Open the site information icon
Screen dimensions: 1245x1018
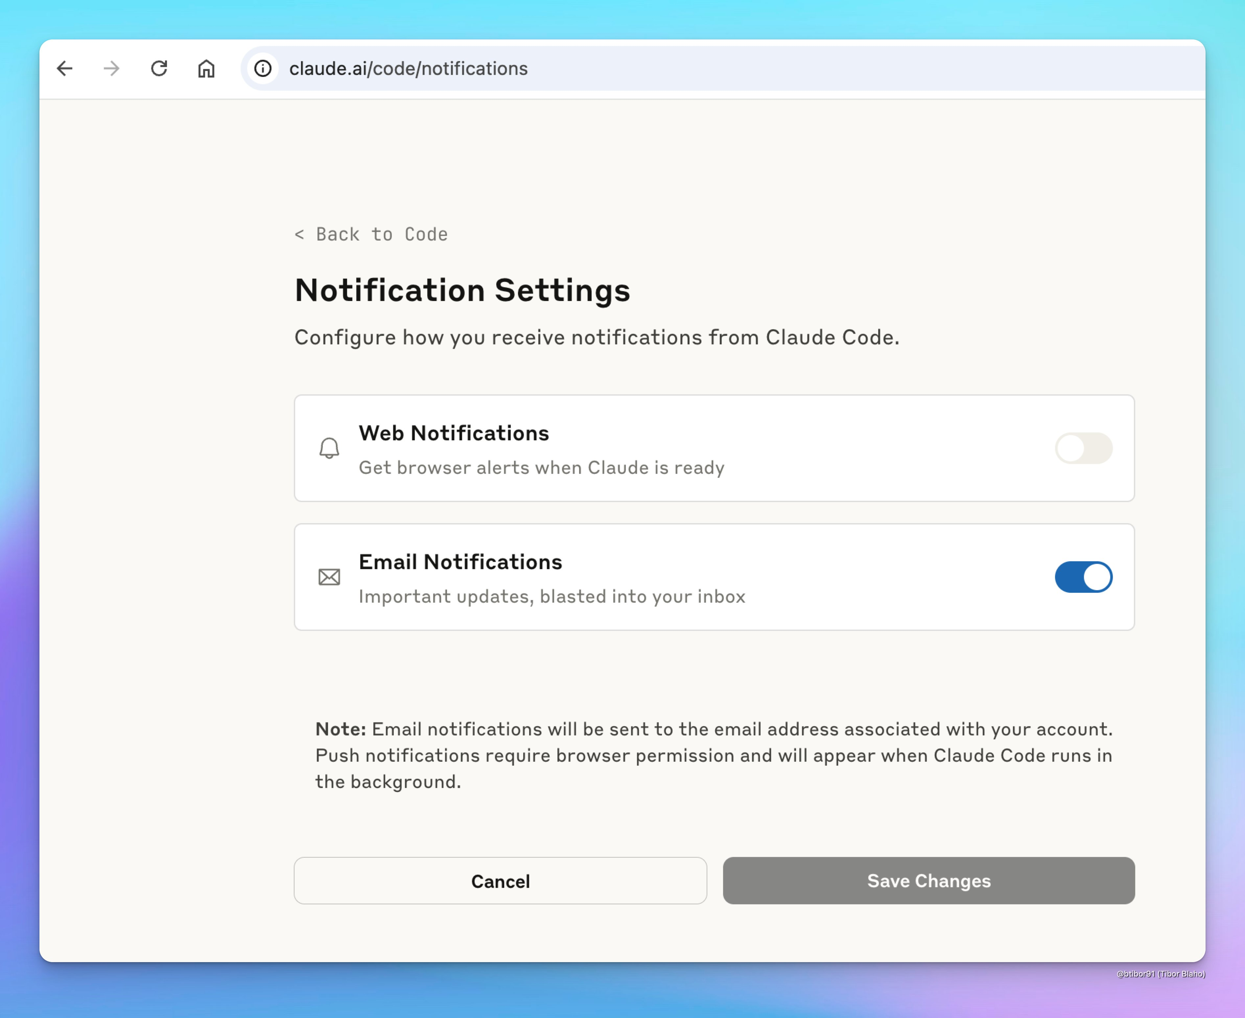pos(263,69)
